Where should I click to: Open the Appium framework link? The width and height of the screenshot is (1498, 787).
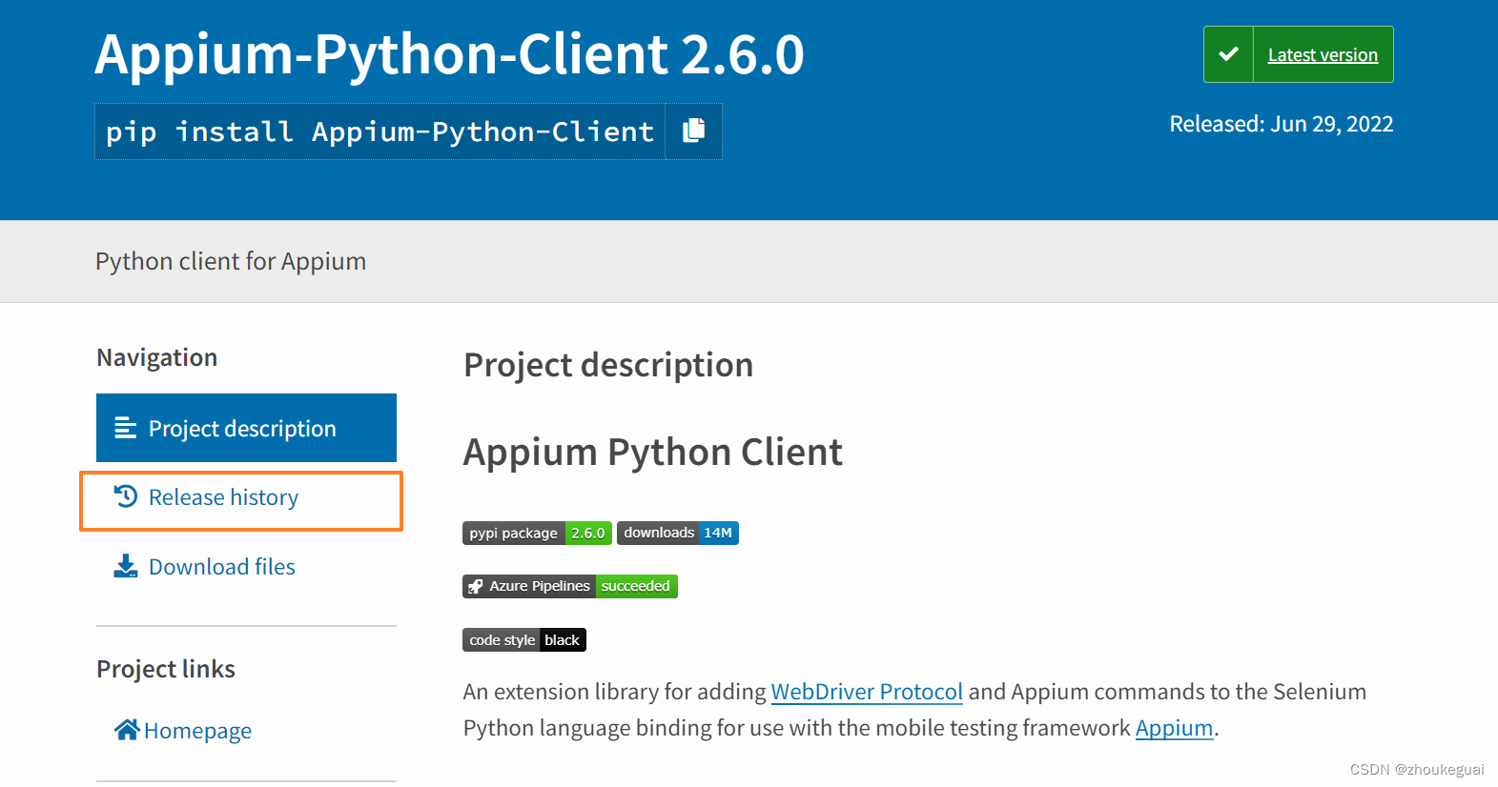[x=1173, y=728]
